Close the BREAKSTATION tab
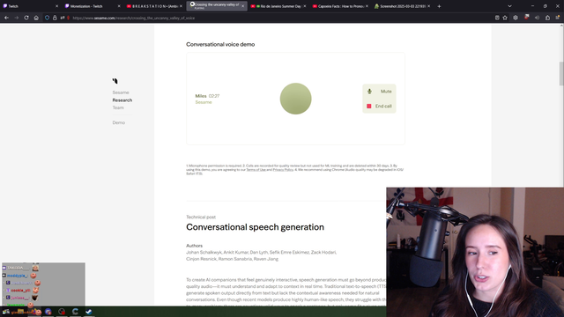Image resolution: width=564 pixels, height=317 pixels. point(181,6)
